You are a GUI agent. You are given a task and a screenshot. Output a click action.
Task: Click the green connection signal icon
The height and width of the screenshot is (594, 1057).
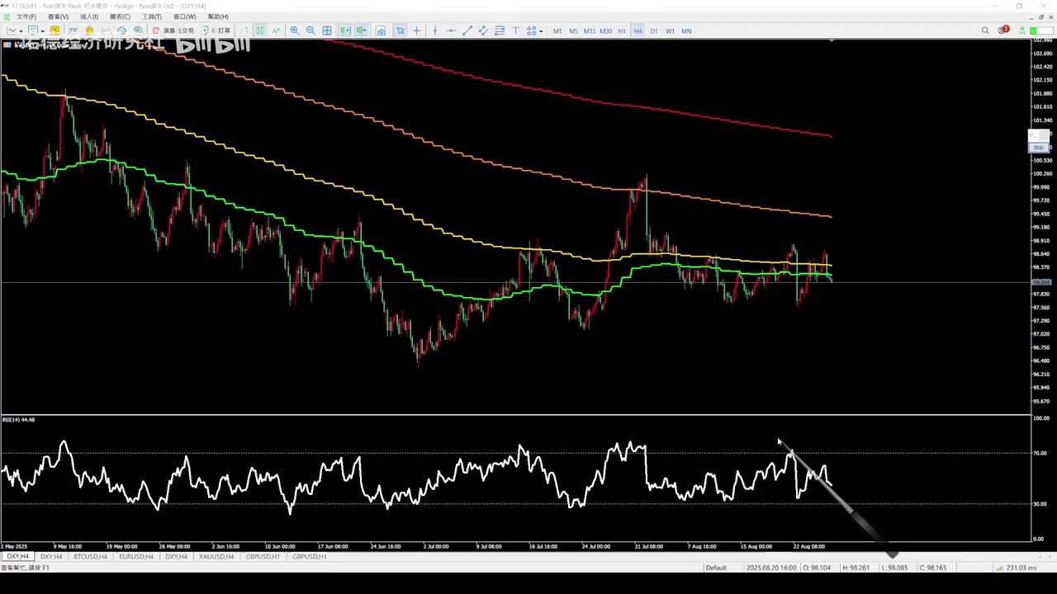[1022, 31]
